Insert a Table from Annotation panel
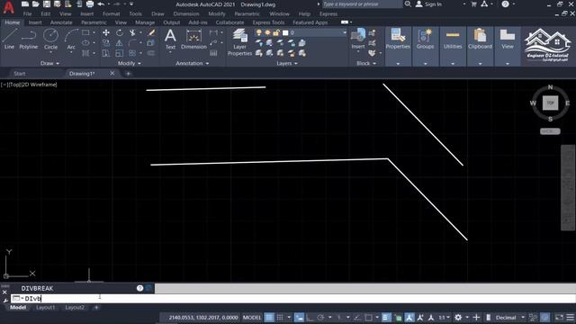 tap(213, 53)
